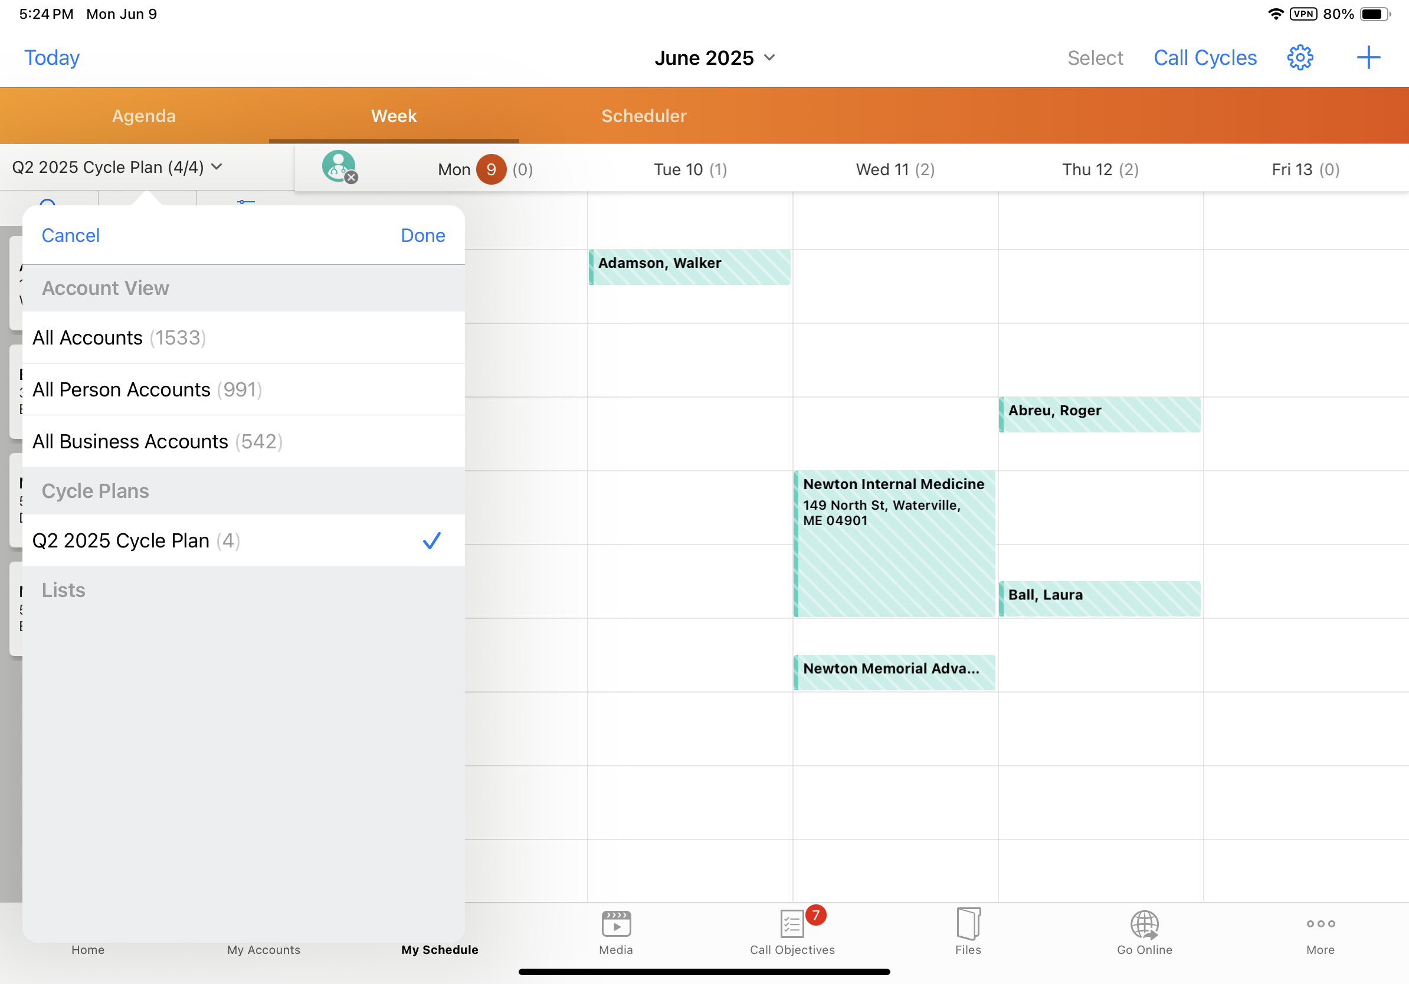This screenshot has height=984, width=1409.
Task: Click the user filter avatar icon
Action: (x=339, y=166)
